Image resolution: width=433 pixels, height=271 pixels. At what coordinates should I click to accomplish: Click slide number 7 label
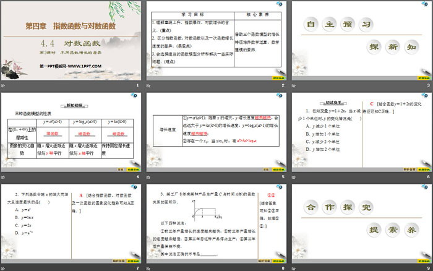[137, 269]
